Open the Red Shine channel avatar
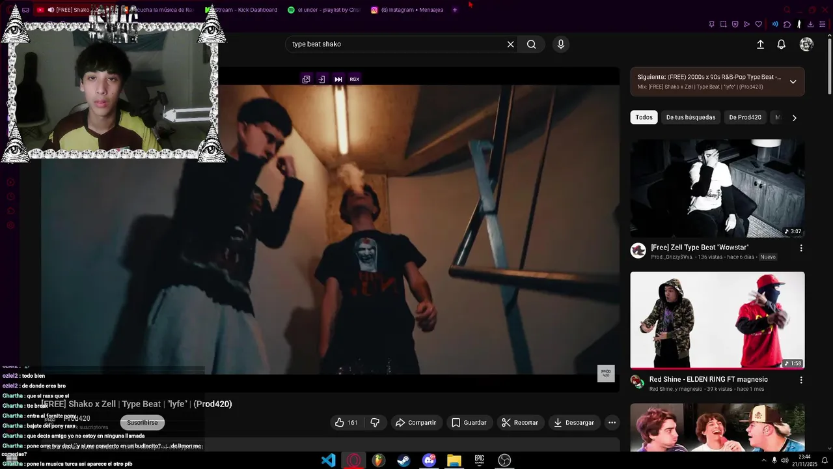Screen dimensions: 833x469 tap(637, 382)
